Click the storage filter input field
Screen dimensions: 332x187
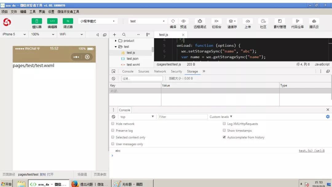(x=142, y=78)
